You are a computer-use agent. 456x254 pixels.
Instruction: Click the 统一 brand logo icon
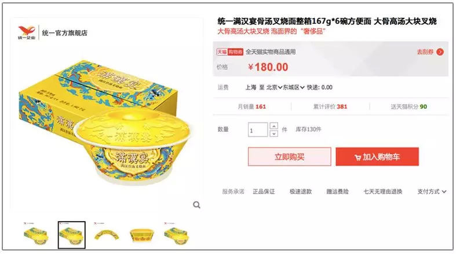tap(27, 32)
